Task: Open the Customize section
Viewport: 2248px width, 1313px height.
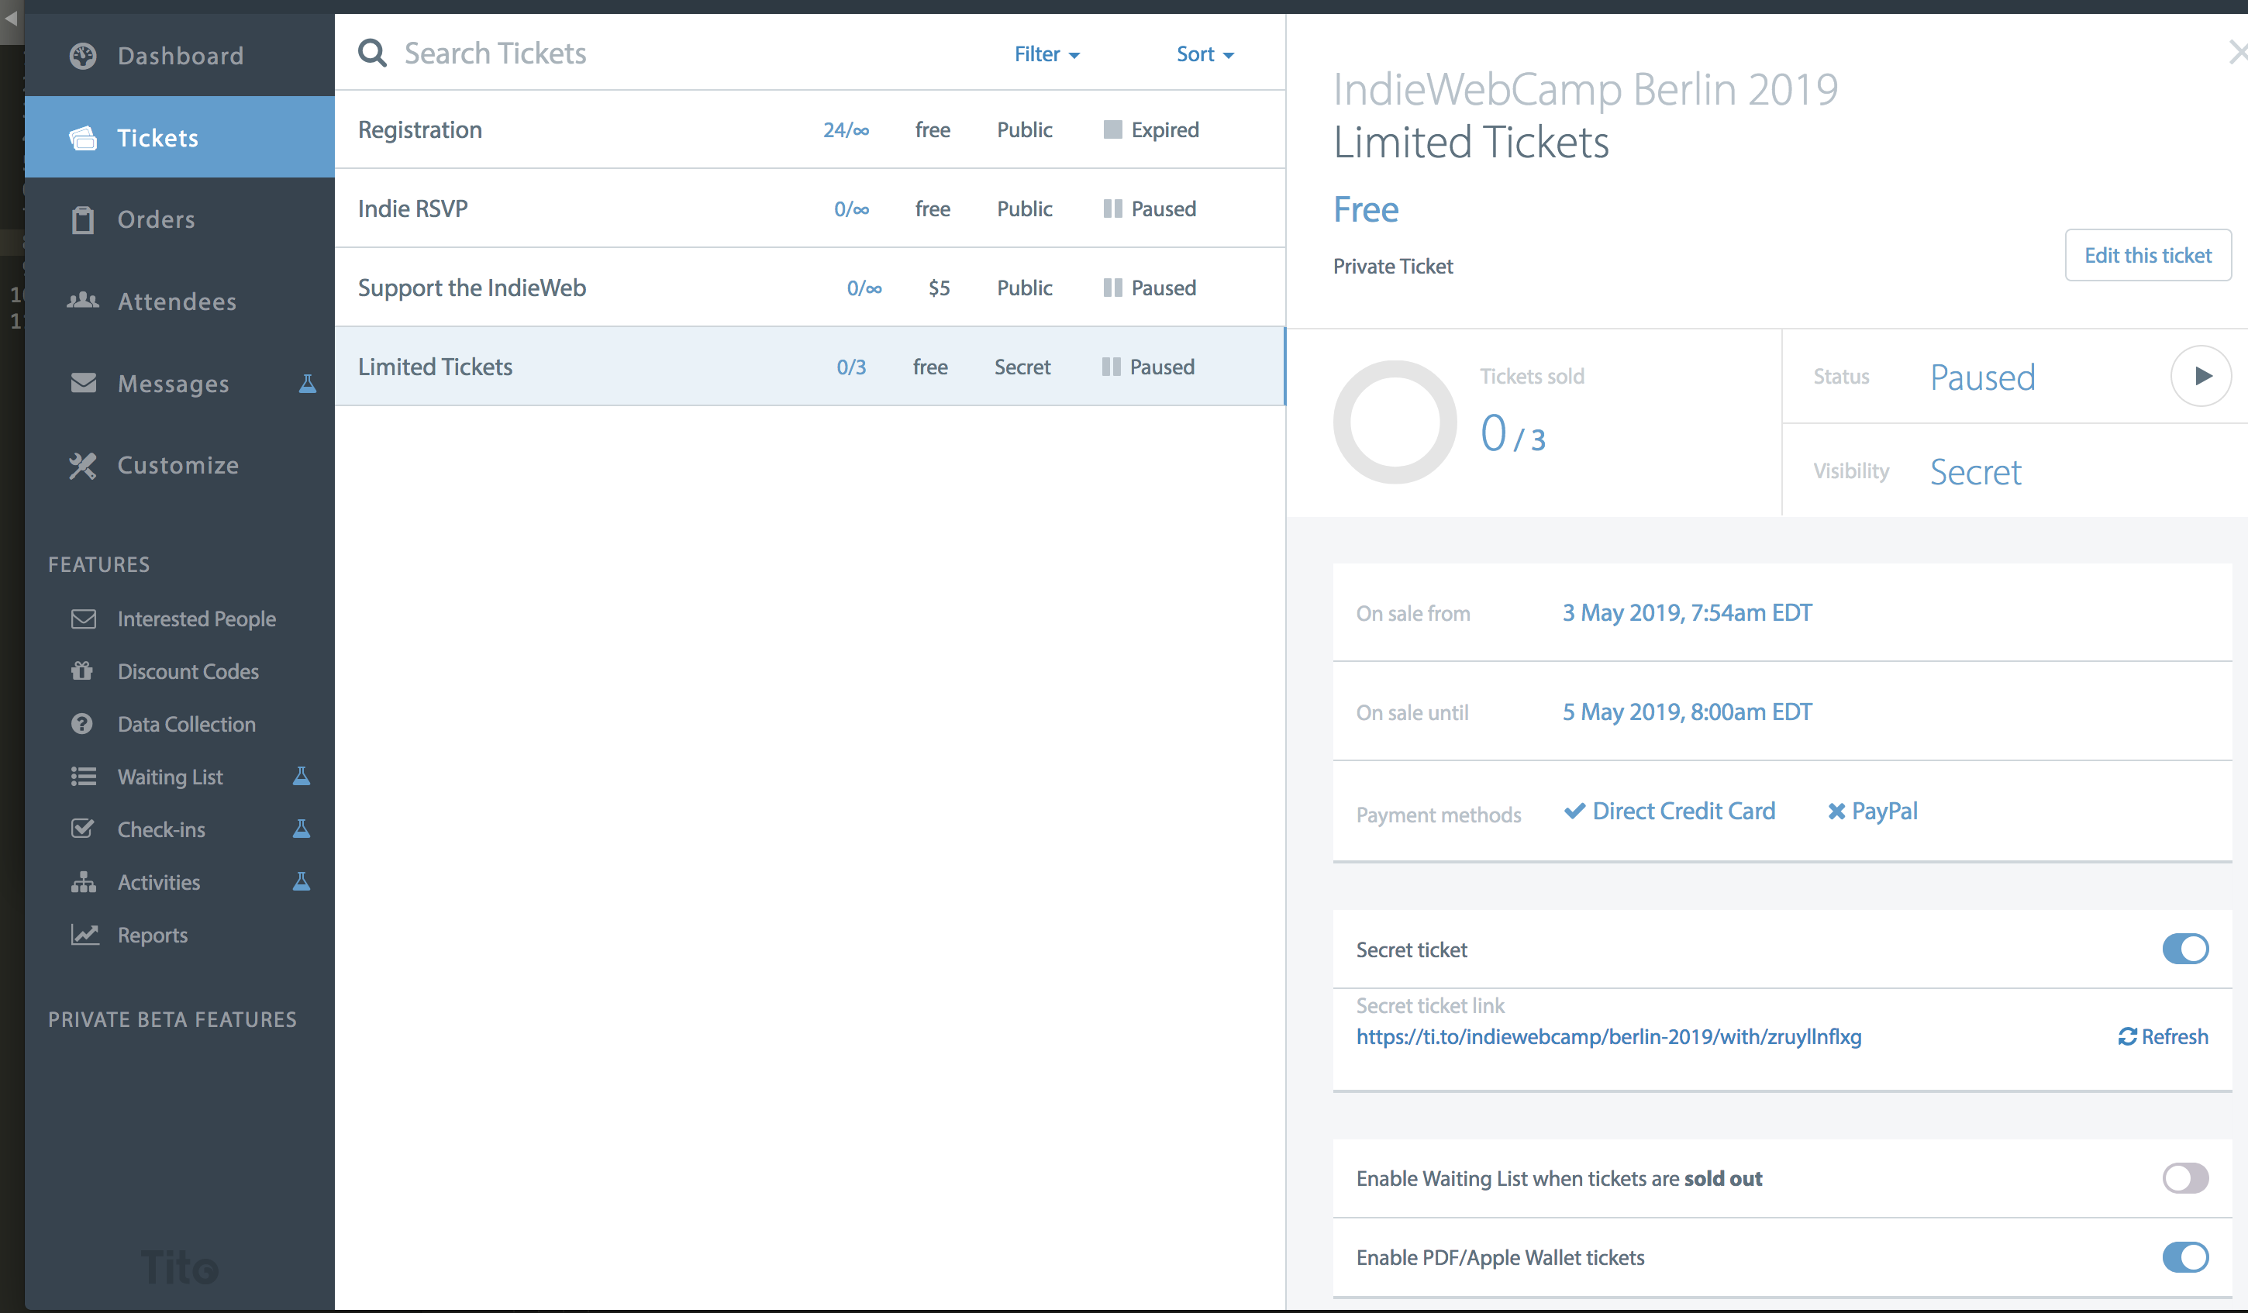Action: 179,465
